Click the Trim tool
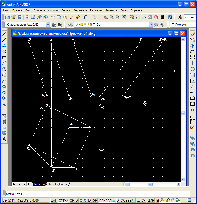Screen dimensions: 197x204 tap(193, 86)
